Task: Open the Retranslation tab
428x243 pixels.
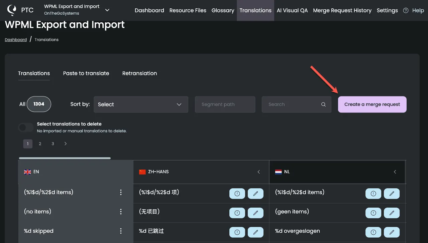Action: click(139, 73)
